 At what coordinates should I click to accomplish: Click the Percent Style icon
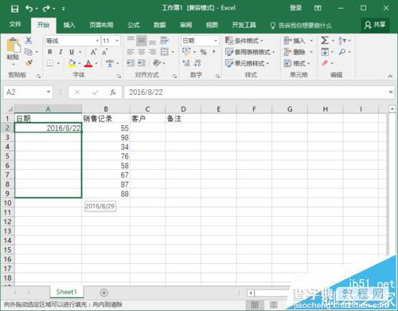tap(203, 52)
